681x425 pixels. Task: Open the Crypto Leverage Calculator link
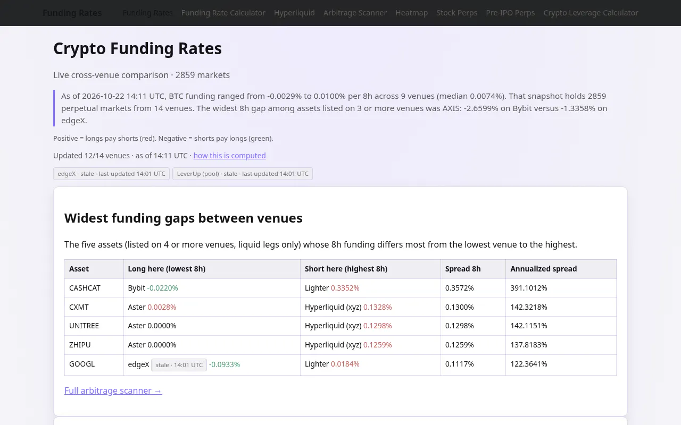(x=591, y=13)
